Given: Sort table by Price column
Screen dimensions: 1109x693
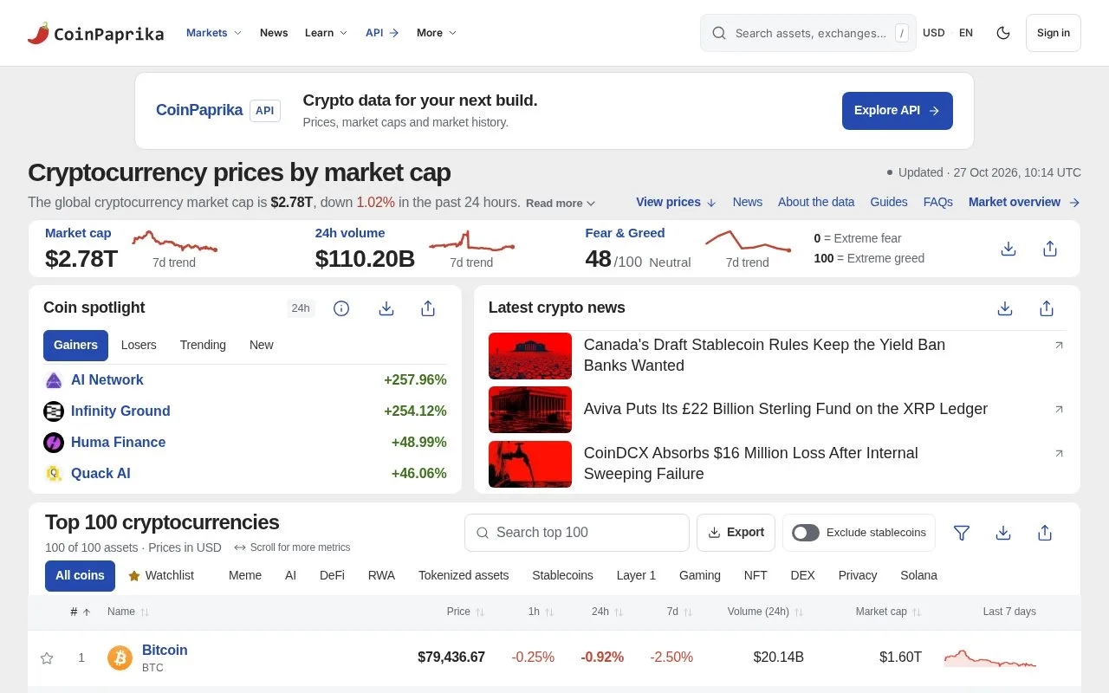Looking at the screenshot, I should point(465,612).
